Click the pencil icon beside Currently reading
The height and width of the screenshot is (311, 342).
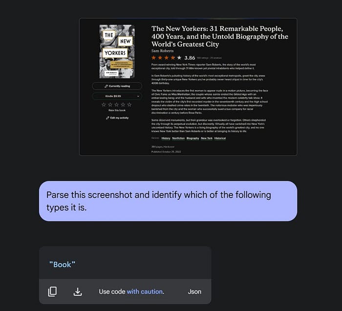click(106, 86)
